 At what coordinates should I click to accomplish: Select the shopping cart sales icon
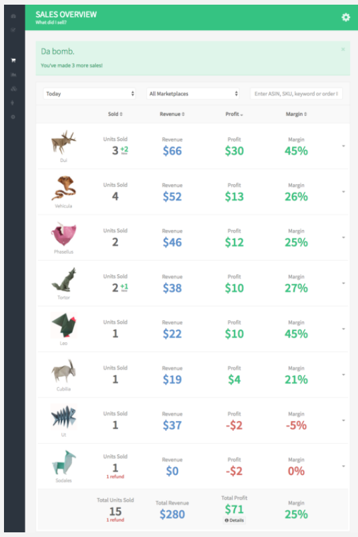coord(13,60)
